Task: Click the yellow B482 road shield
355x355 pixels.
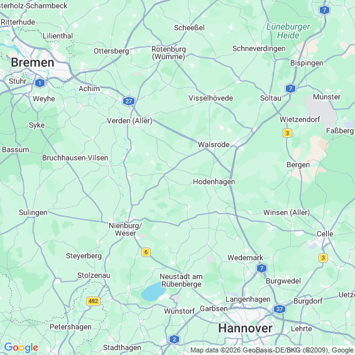Action: 93,301
